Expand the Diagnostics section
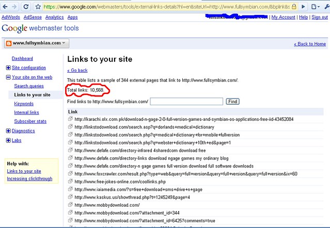 pos(8,131)
